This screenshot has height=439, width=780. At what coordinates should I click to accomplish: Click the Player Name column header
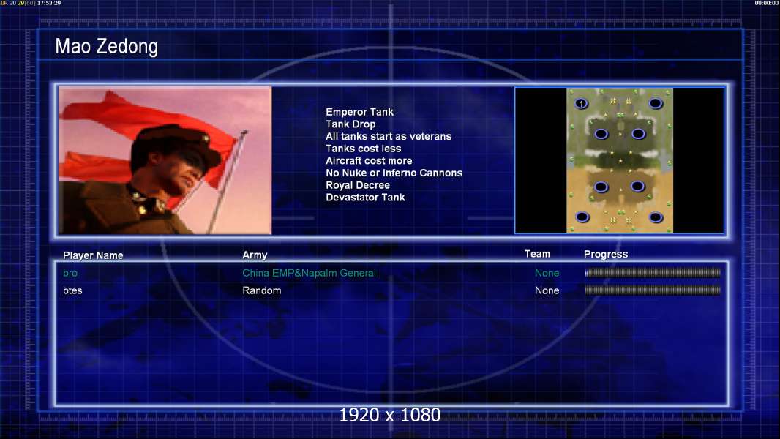(93, 255)
